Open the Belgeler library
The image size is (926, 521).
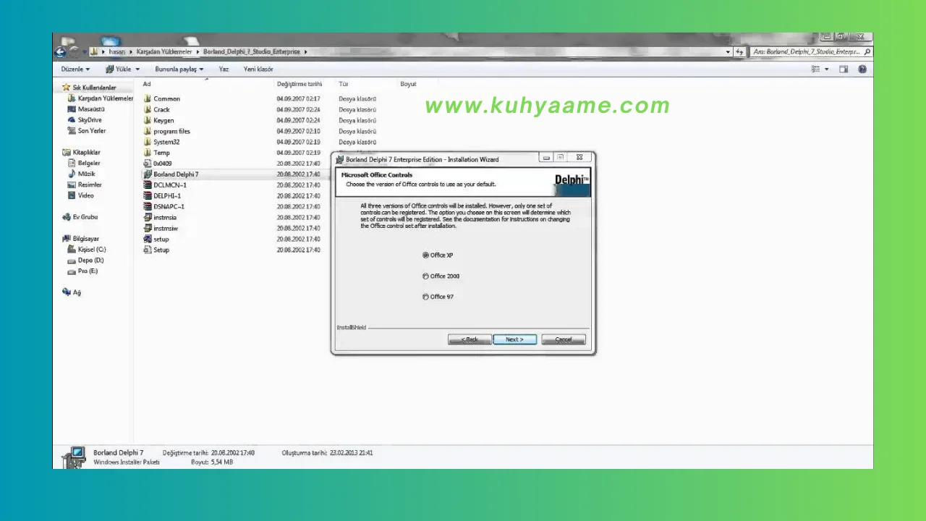pyautogui.click(x=89, y=164)
